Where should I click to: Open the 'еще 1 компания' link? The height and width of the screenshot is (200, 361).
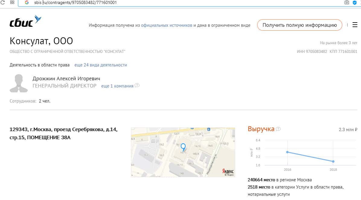(x=117, y=86)
